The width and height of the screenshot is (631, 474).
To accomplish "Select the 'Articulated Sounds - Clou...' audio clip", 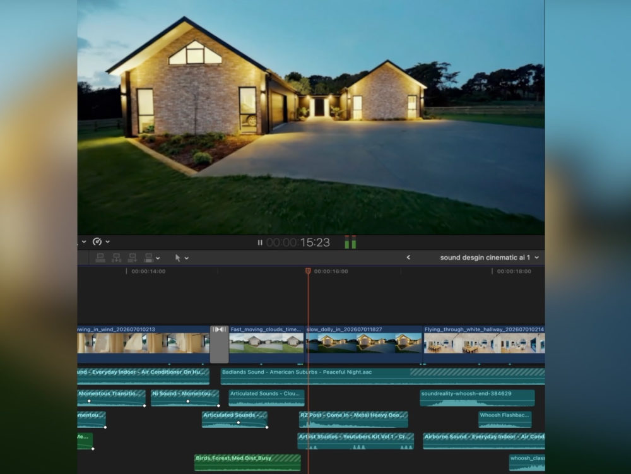I will tap(266, 398).
